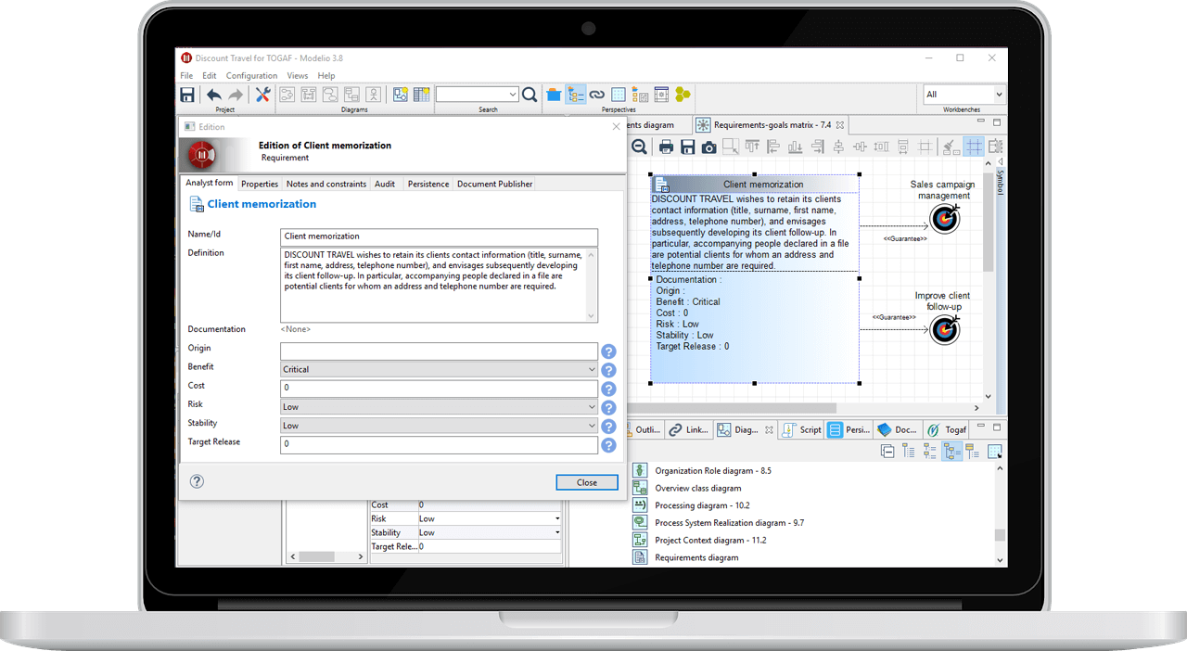This screenshot has width=1187, height=651.
Task: Select Processing diagram - 10.2 in list
Action: pos(702,505)
